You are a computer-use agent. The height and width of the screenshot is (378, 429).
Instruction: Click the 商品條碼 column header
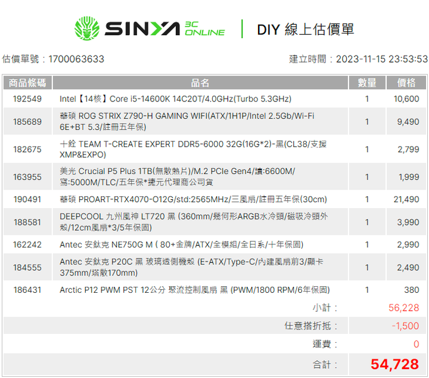tap(27, 83)
